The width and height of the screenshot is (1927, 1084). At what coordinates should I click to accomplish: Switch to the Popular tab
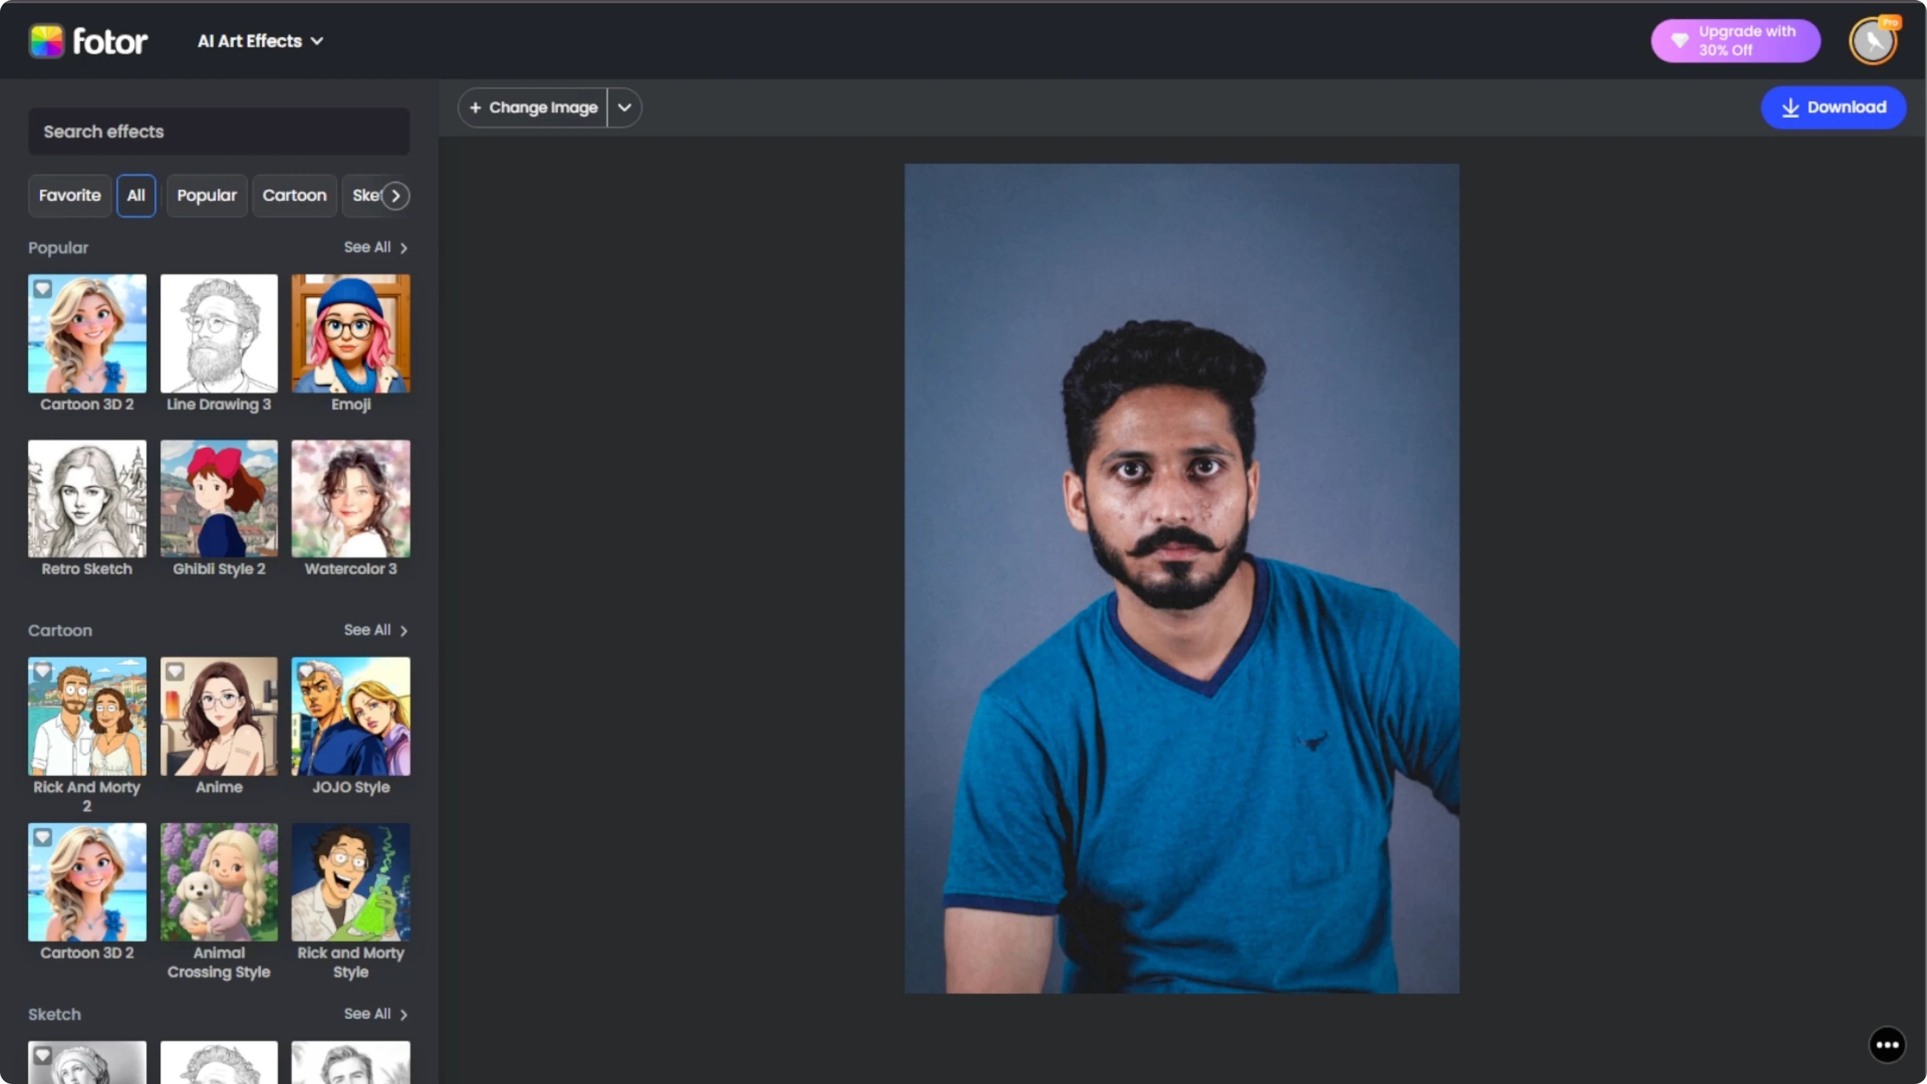(206, 195)
